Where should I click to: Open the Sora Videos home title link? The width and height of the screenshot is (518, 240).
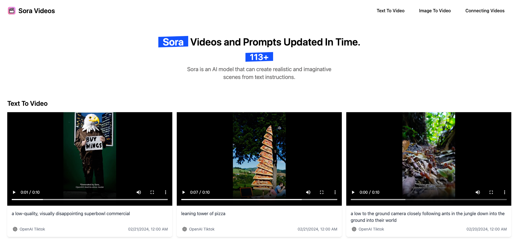tap(37, 11)
